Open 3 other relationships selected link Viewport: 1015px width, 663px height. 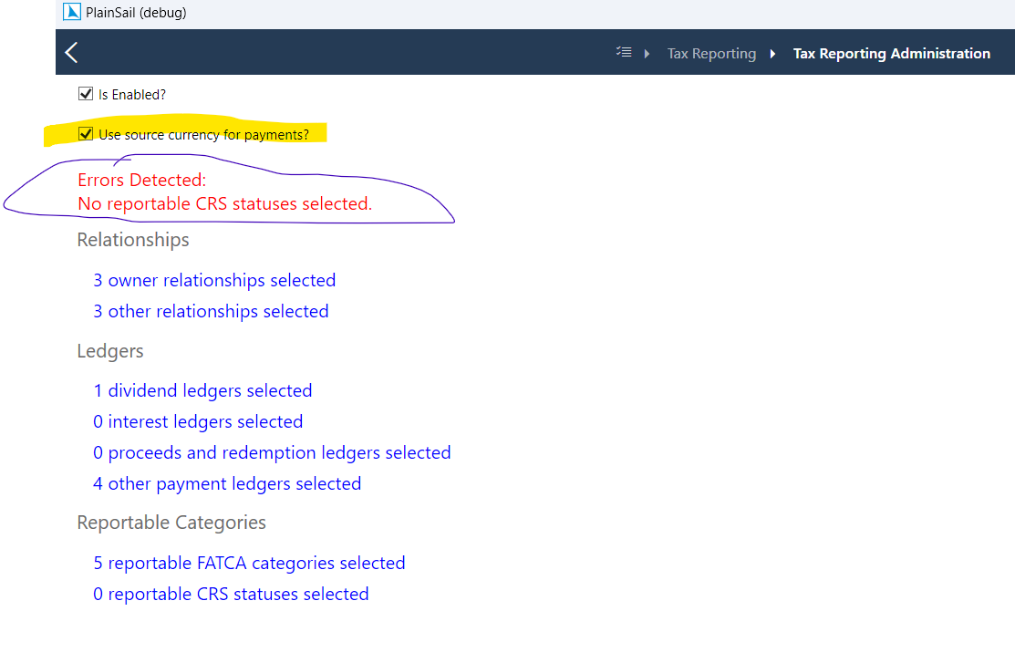[211, 311]
